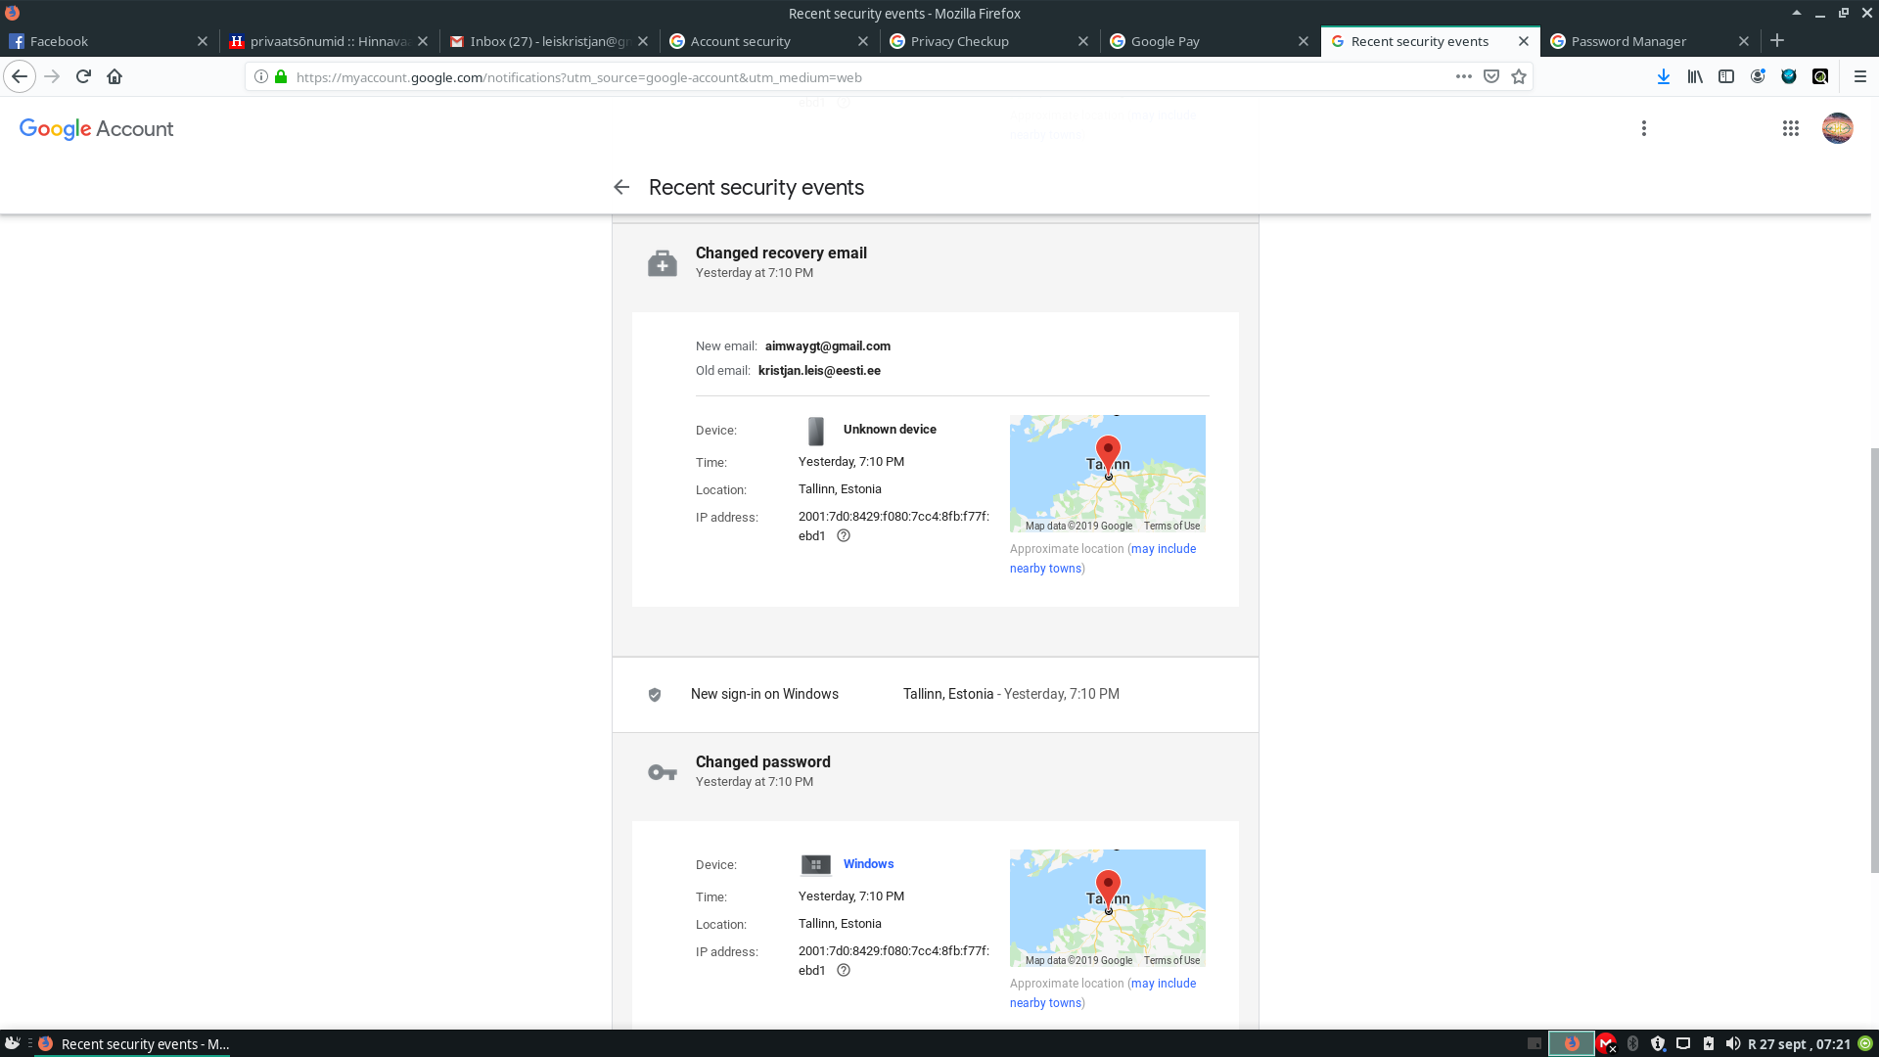Open Terms of Use on recovery email map
This screenshot has height=1057, width=1879.
(x=1171, y=527)
